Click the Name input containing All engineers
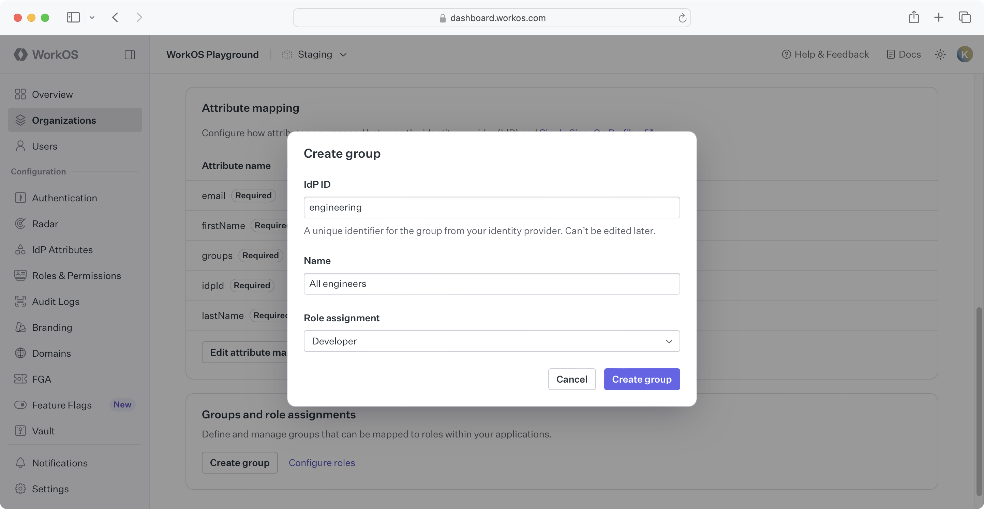984x509 pixels. 492,283
